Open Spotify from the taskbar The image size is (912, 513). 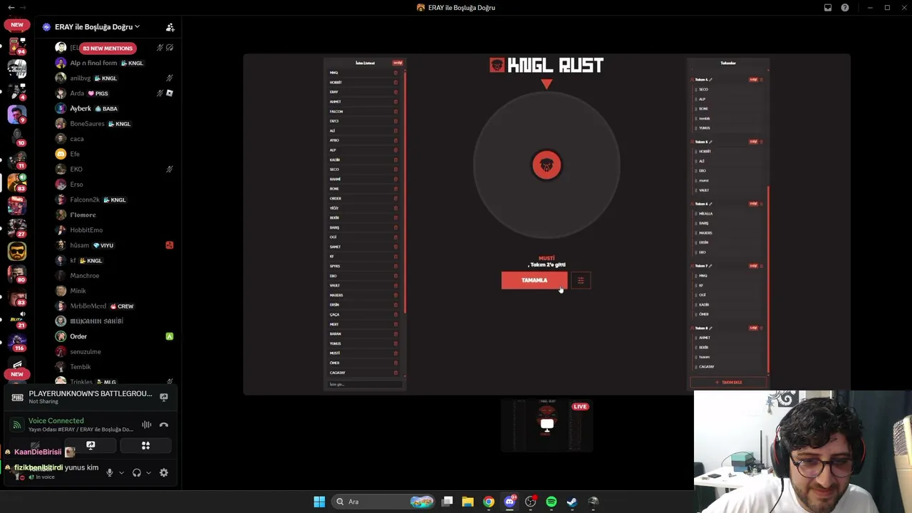[x=551, y=502]
